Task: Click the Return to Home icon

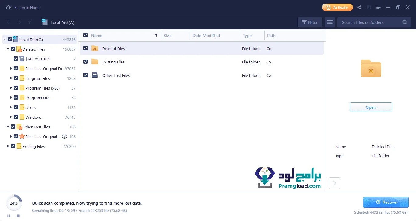Action: pyautogui.click(x=8, y=7)
